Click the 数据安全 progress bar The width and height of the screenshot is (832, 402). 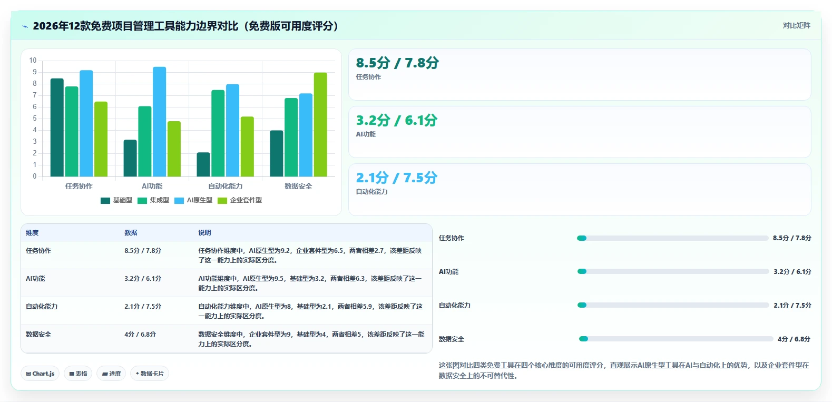click(676, 339)
